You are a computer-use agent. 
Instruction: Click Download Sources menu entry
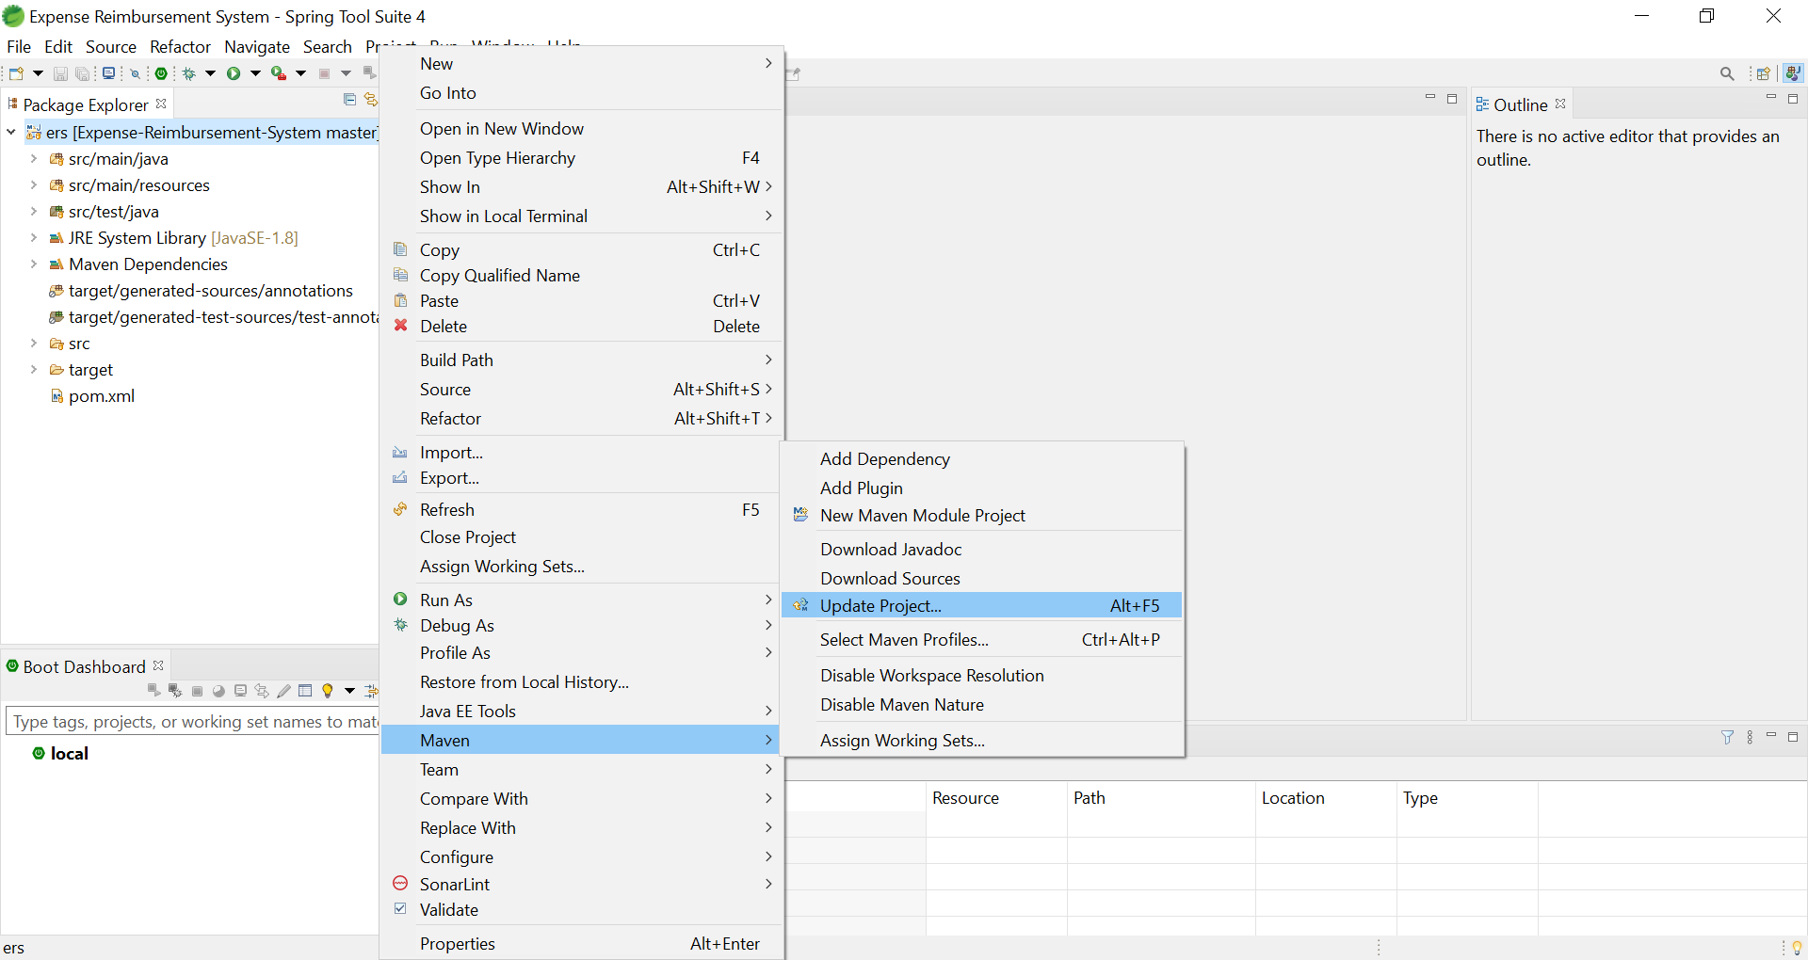pyautogui.click(x=981, y=579)
